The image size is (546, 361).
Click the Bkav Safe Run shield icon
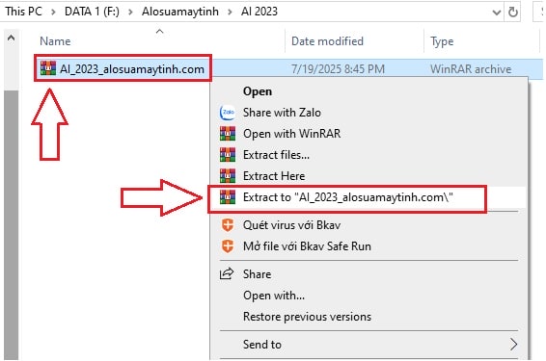(228, 246)
